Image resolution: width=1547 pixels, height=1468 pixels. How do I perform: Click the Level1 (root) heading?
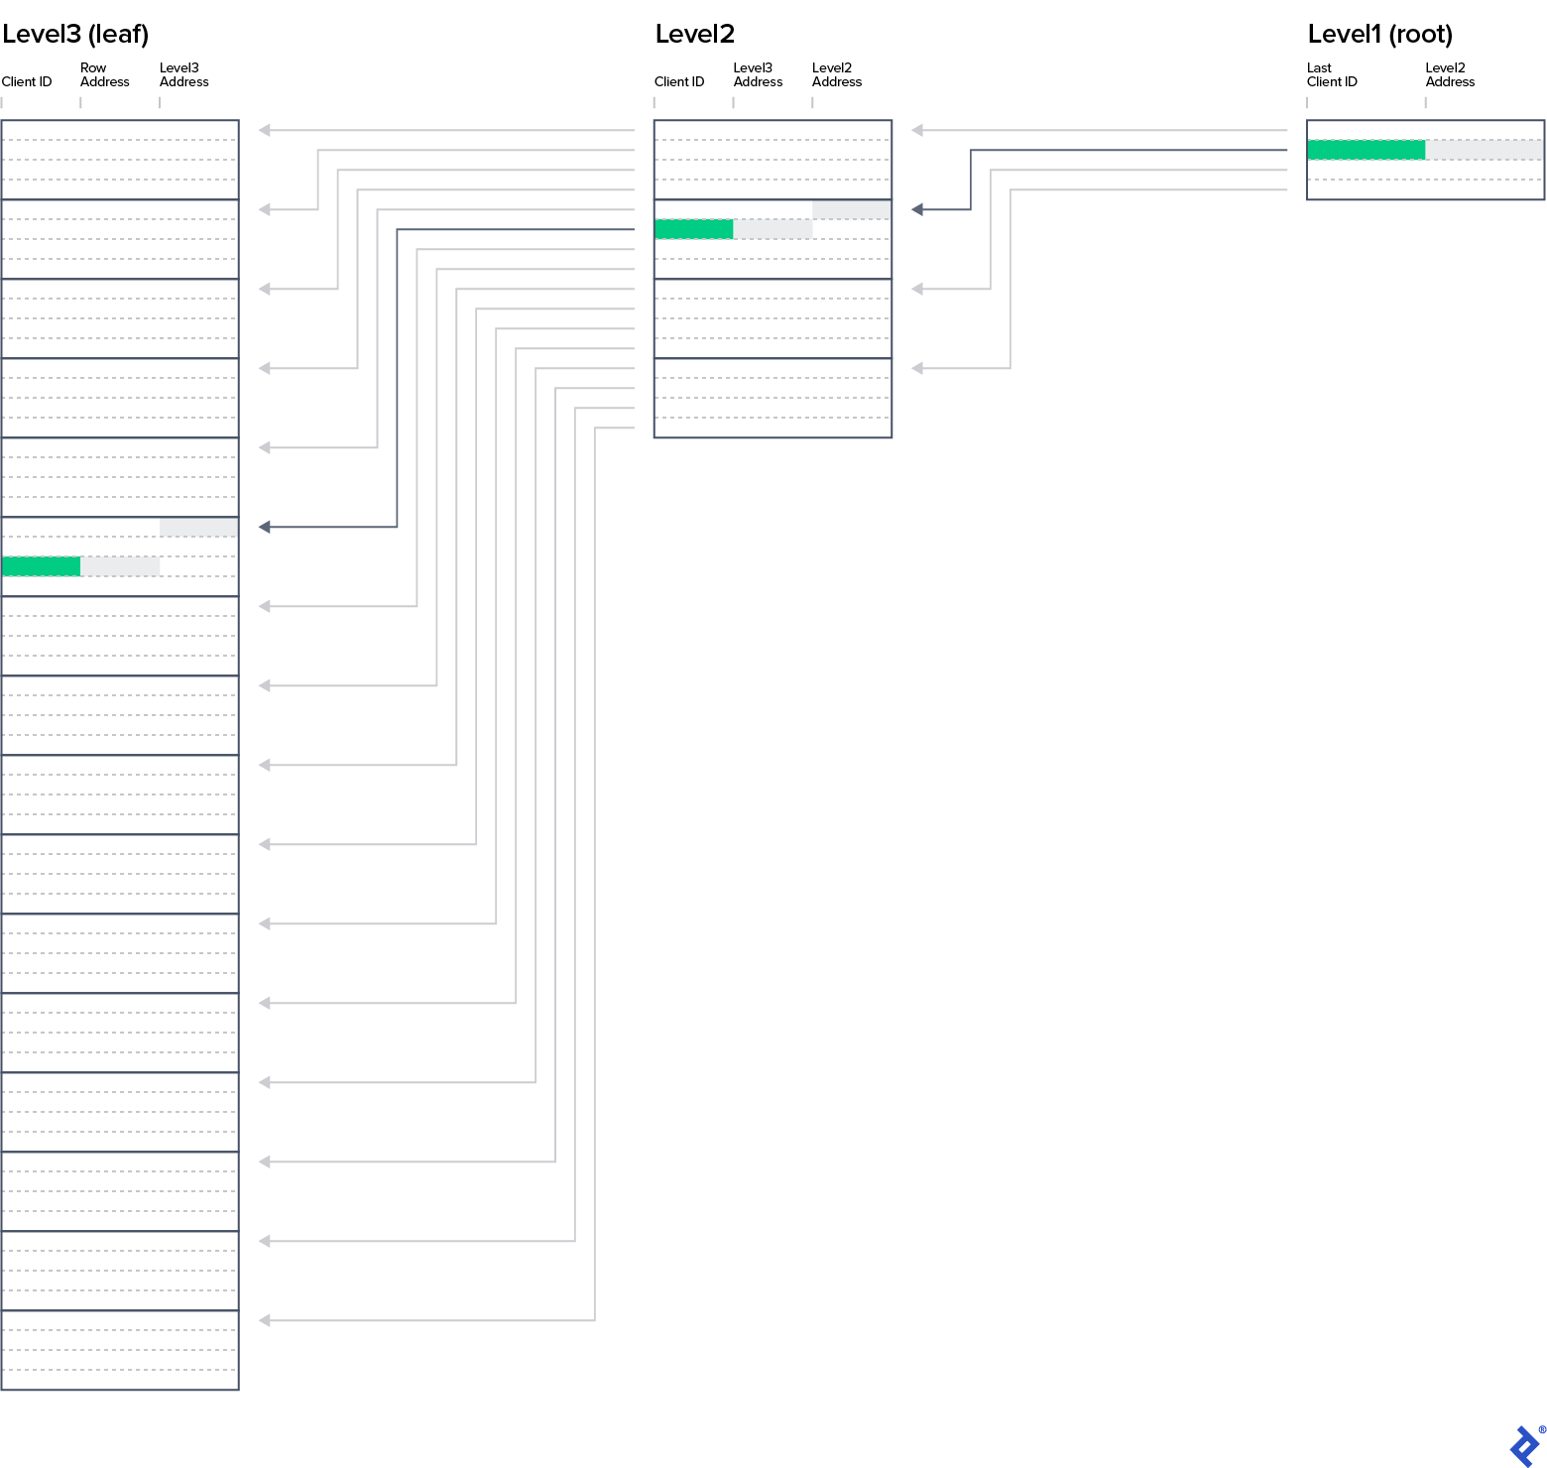[x=1379, y=33]
